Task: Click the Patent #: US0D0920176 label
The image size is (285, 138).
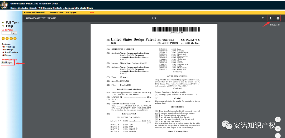Action: point(35,13)
